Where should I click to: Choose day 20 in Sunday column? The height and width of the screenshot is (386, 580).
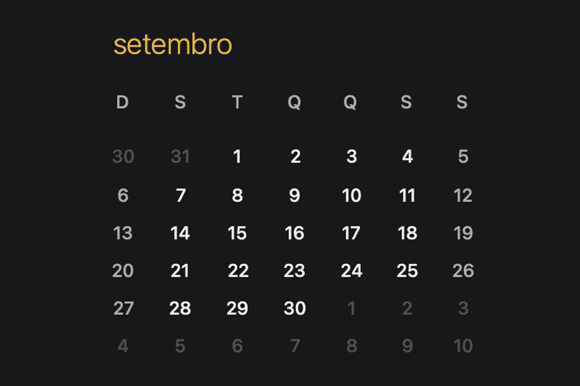pyautogui.click(x=123, y=271)
